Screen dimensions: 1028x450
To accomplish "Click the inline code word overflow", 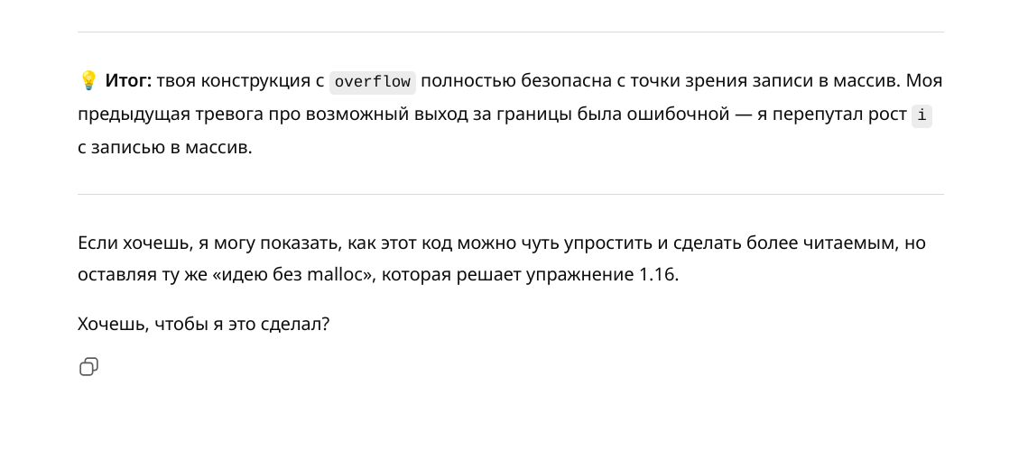I will tap(372, 82).
